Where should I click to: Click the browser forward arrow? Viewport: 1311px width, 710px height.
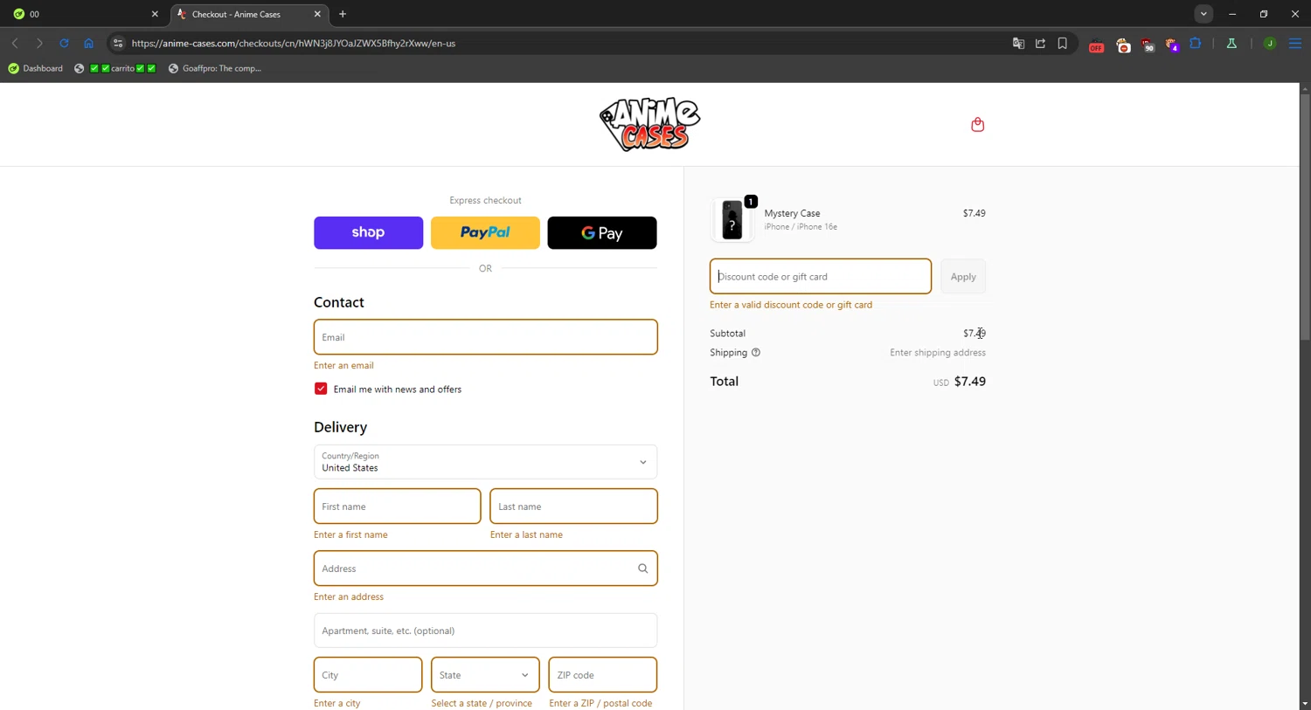(39, 43)
